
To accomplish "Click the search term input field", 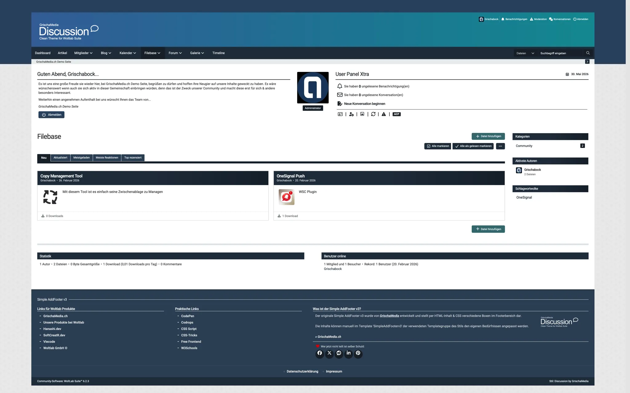I will [x=560, y=53].
